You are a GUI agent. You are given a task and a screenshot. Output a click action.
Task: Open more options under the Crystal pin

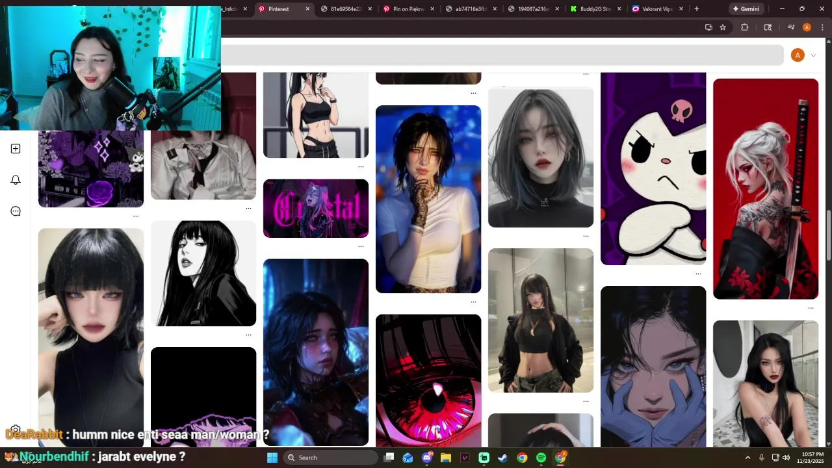(x=361, y=246)
